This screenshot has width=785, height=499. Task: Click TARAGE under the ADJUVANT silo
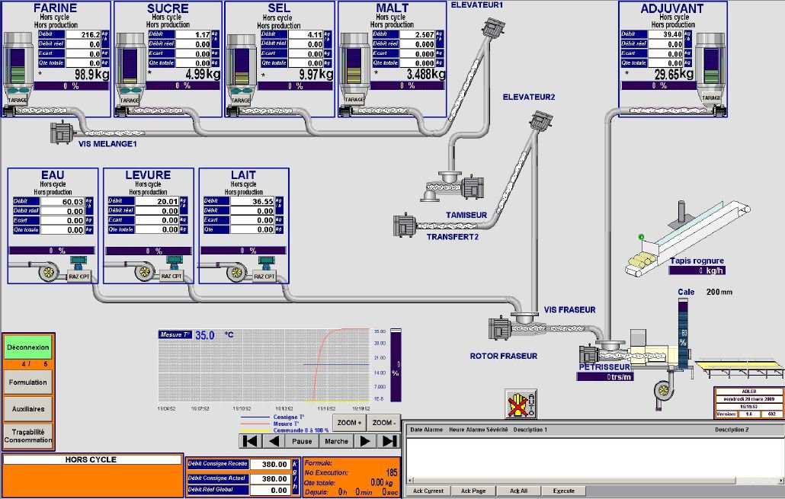click(x=710, y=98)
